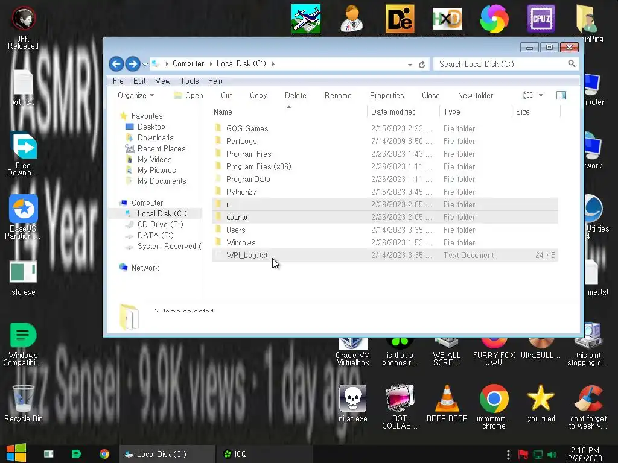The width and height of the screenshot is (618, 463).
Task: Click the Explorer Back arrow
Action: [x=116, y=64]
